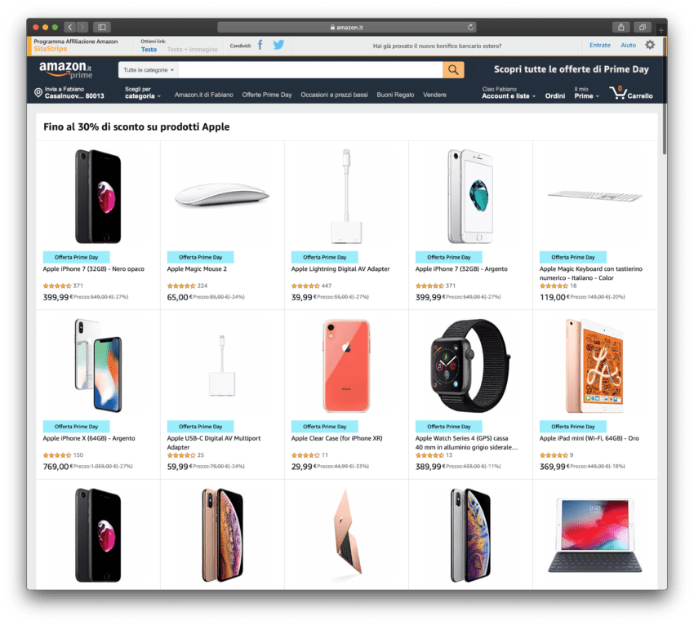Open SiteStripe settings gear
The width and height of the screenshot is (694, 625).
650,45
